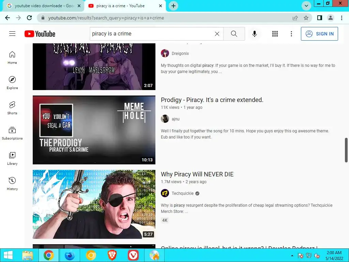The image size is (349, 262).
Task: Click the address bar URL
Action: pyautogui.click(x=106, y=18)
